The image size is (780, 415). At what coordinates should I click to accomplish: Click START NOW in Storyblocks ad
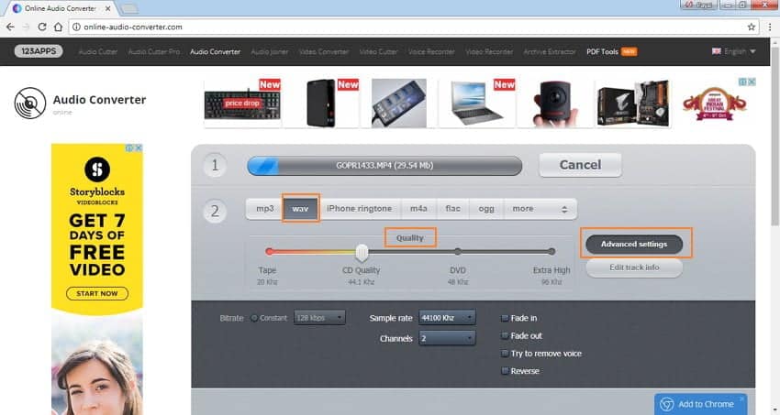97,293
